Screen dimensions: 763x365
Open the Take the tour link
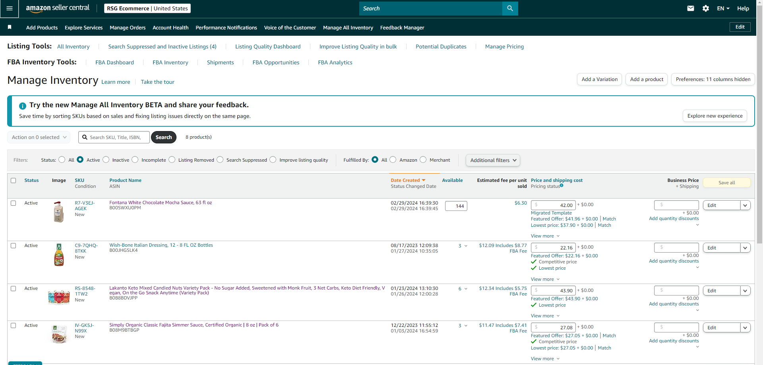(x=157, y=82)
